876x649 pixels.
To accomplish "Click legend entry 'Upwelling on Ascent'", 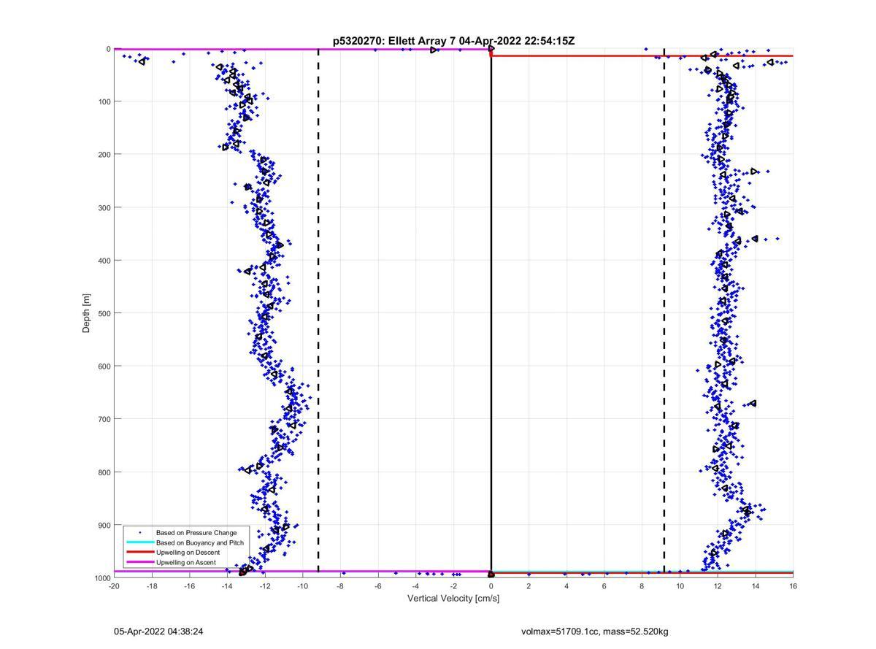I will point(185,563).
